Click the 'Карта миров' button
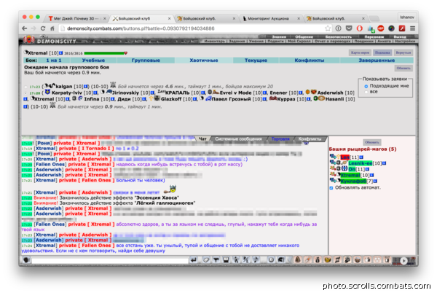The width and height of the screenshot is (437, 293). 360,52
